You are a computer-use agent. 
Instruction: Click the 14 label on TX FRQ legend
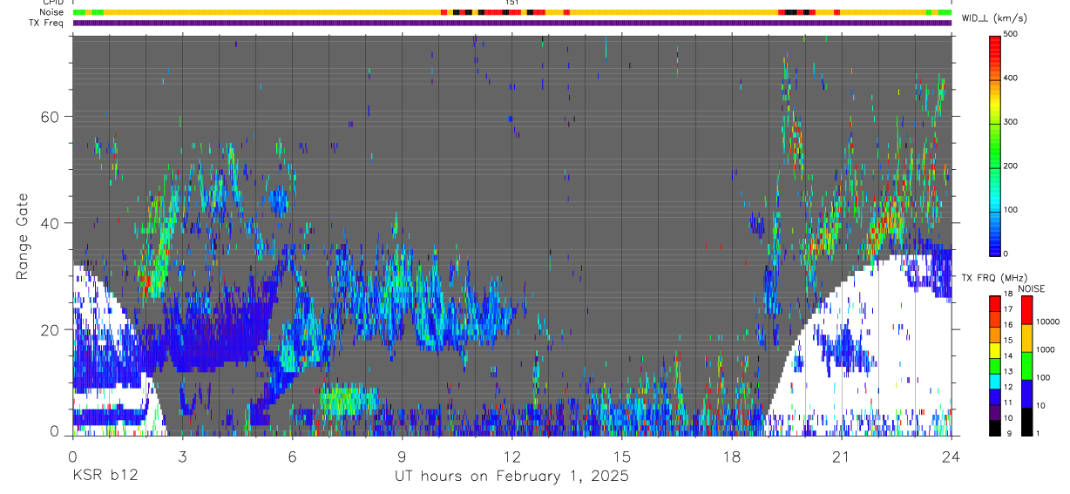1009,356
